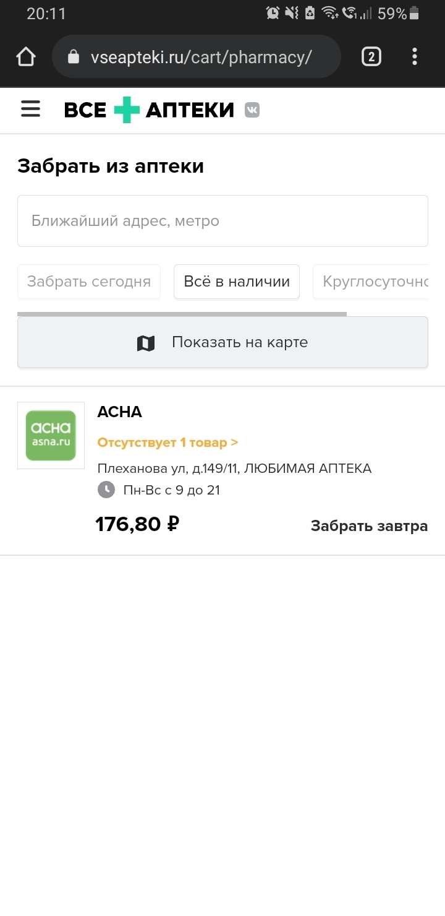Enable the "Круглосуточно" filter
Screen dimensions: 445x916
[375, 282]
